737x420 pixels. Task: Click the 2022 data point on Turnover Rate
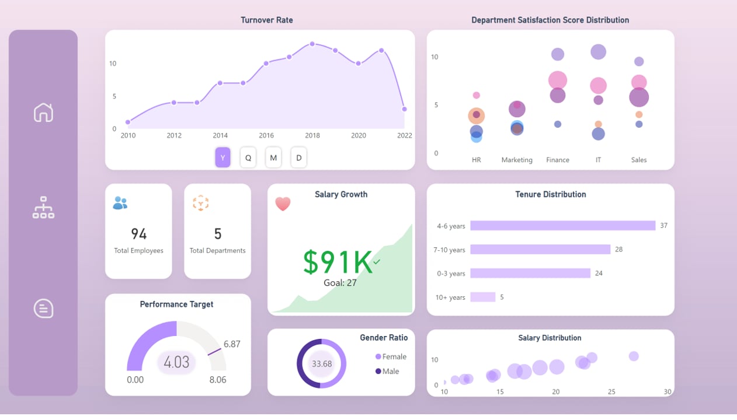(404, 109)
